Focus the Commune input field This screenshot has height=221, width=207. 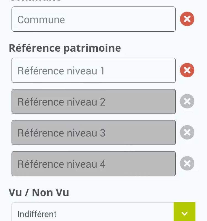coord(94,19)
